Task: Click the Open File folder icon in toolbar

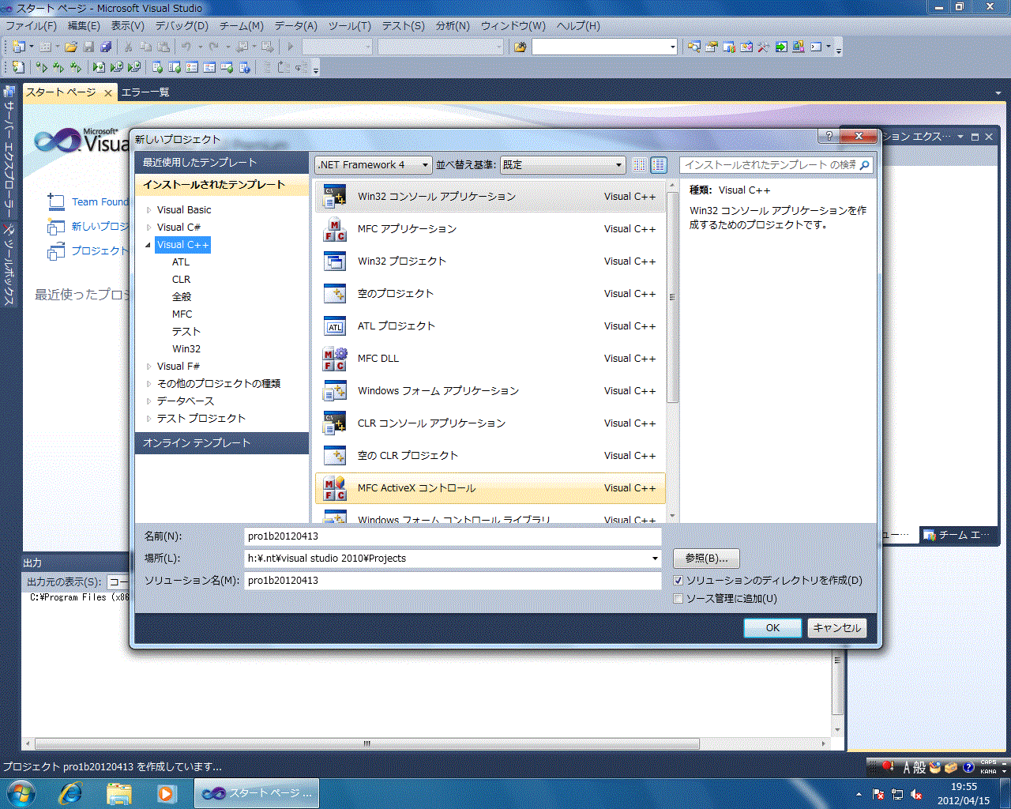Action: point(71,47)
